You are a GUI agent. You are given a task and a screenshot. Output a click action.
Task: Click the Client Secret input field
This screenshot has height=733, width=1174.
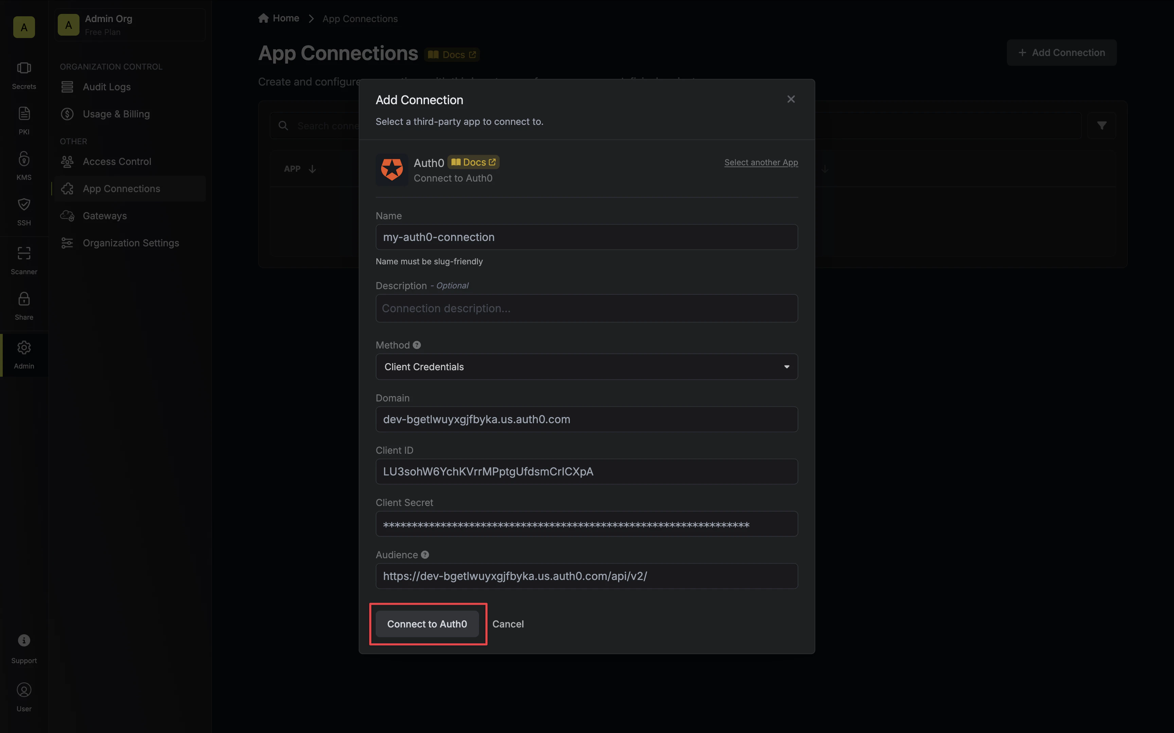(587, 524)
